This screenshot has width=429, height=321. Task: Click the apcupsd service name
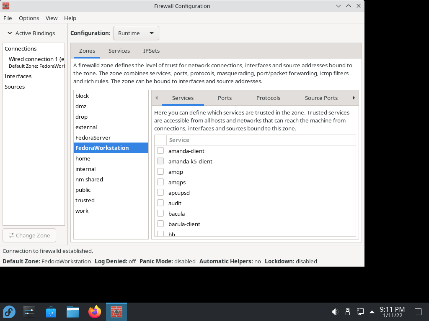(179, 193)
